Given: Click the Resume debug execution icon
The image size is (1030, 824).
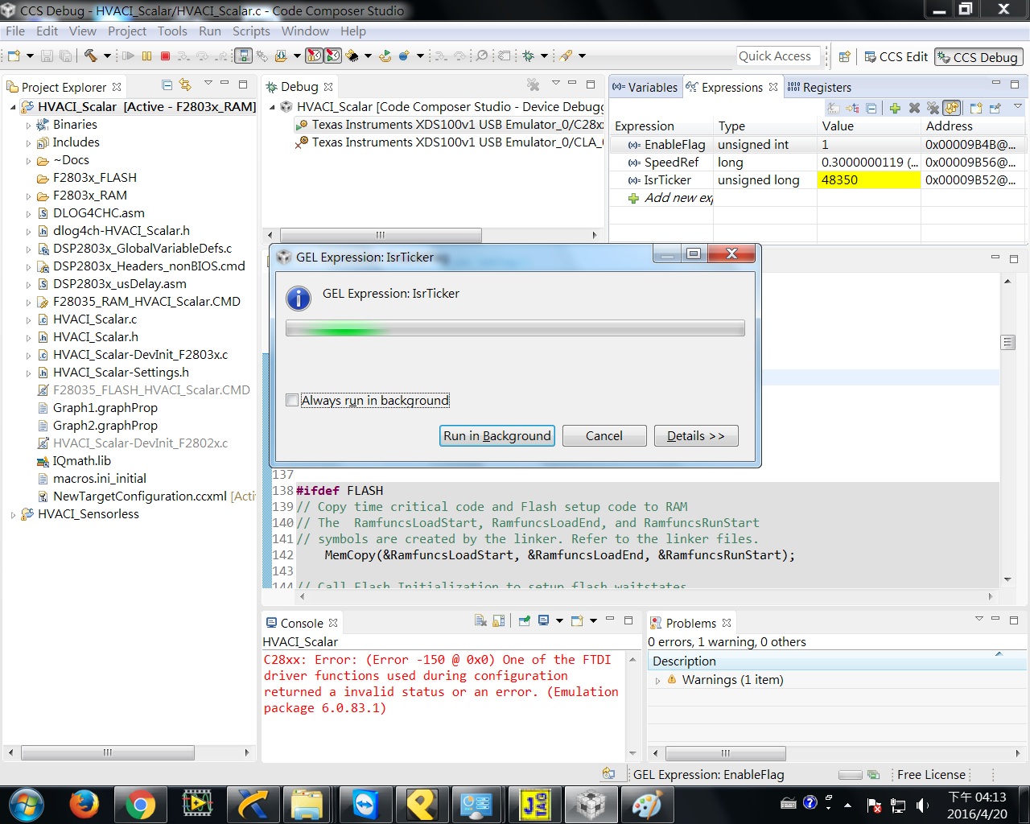Looking at the screenshot, I should (129, 56).
